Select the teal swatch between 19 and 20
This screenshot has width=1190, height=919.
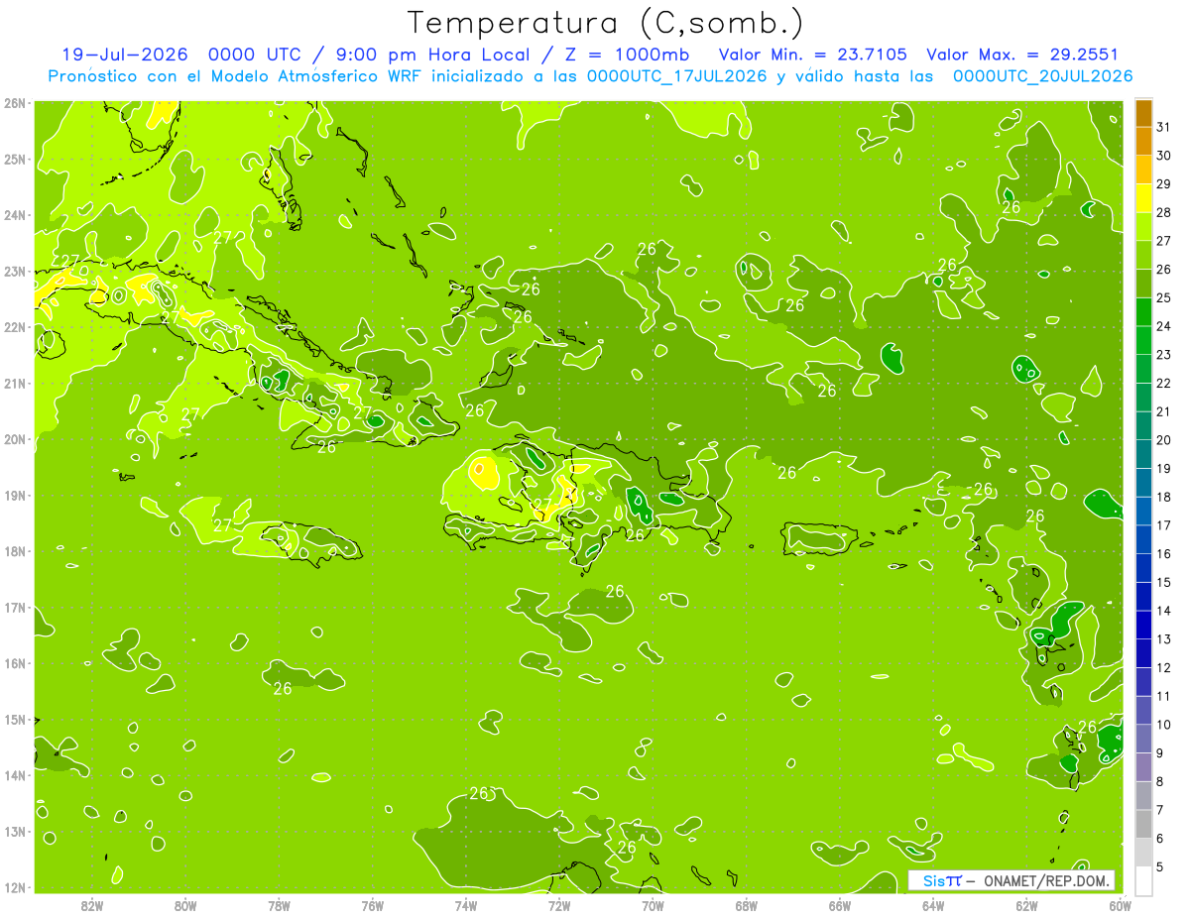click(1143, 454)
